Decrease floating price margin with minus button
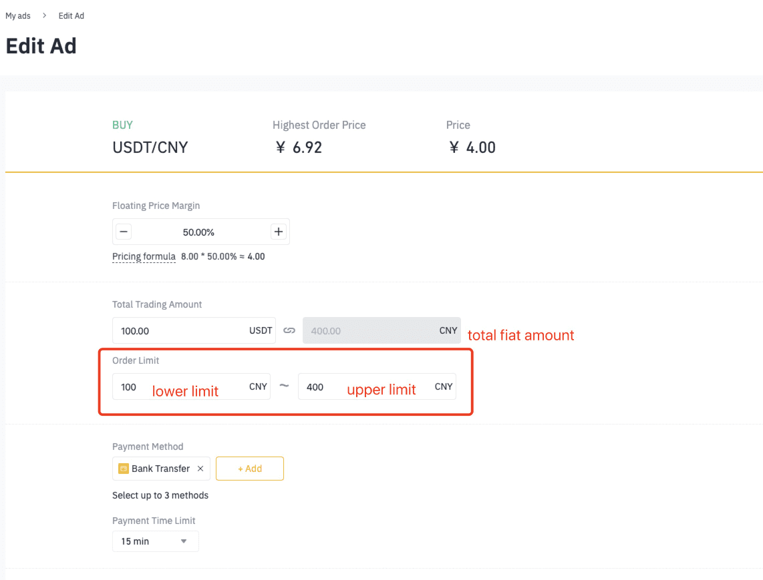The image size is (763, 580). (124, 232)
